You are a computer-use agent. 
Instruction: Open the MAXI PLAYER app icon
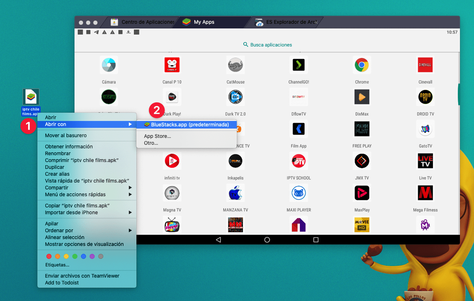pyautogui.click(x=299, y=193)
